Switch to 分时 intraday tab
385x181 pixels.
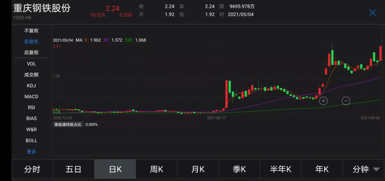coord(32,169)
